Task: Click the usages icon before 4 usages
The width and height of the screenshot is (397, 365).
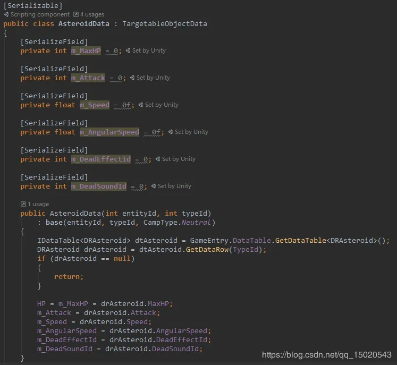Action: pos(76,14)
